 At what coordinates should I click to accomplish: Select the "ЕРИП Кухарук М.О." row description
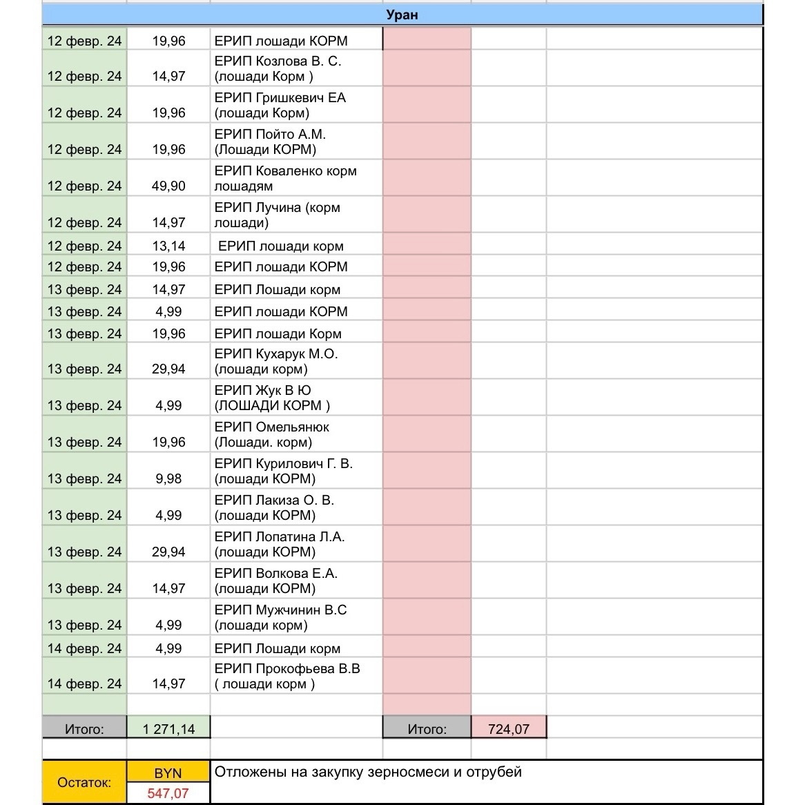[295, 361]
